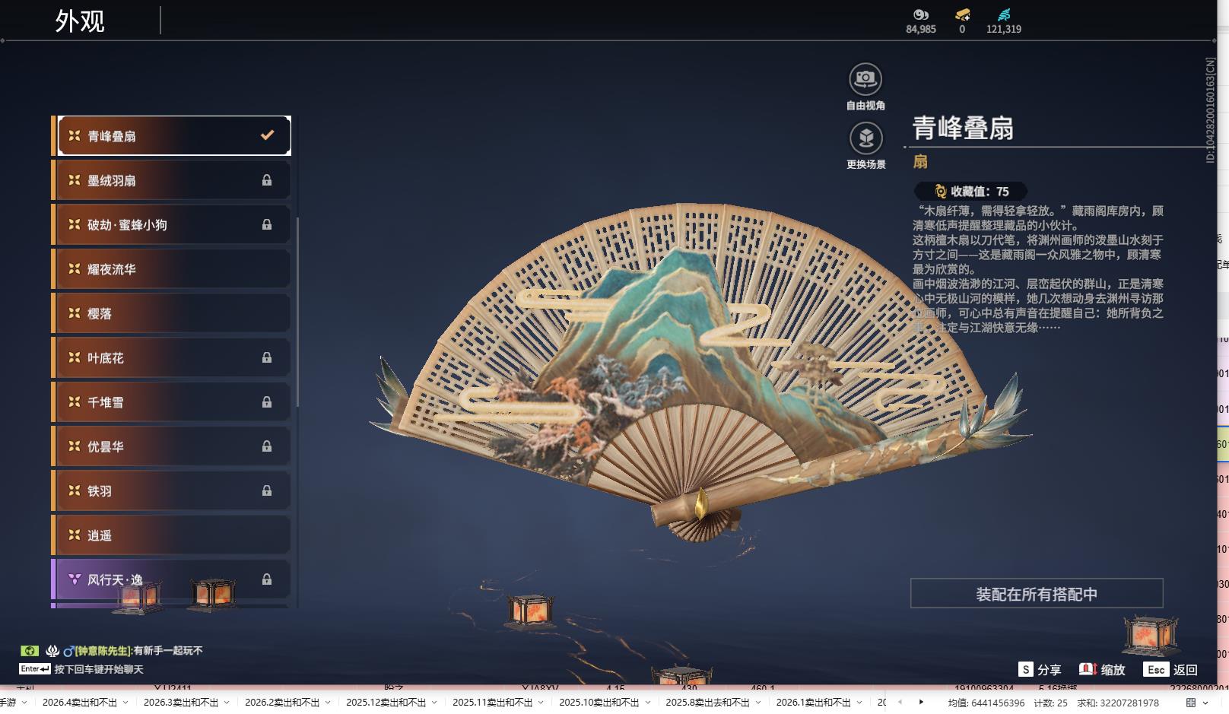Select the 青峰叠扇 fan skin icon
The image size is (1229, 714).
click(x=73, y=135)
